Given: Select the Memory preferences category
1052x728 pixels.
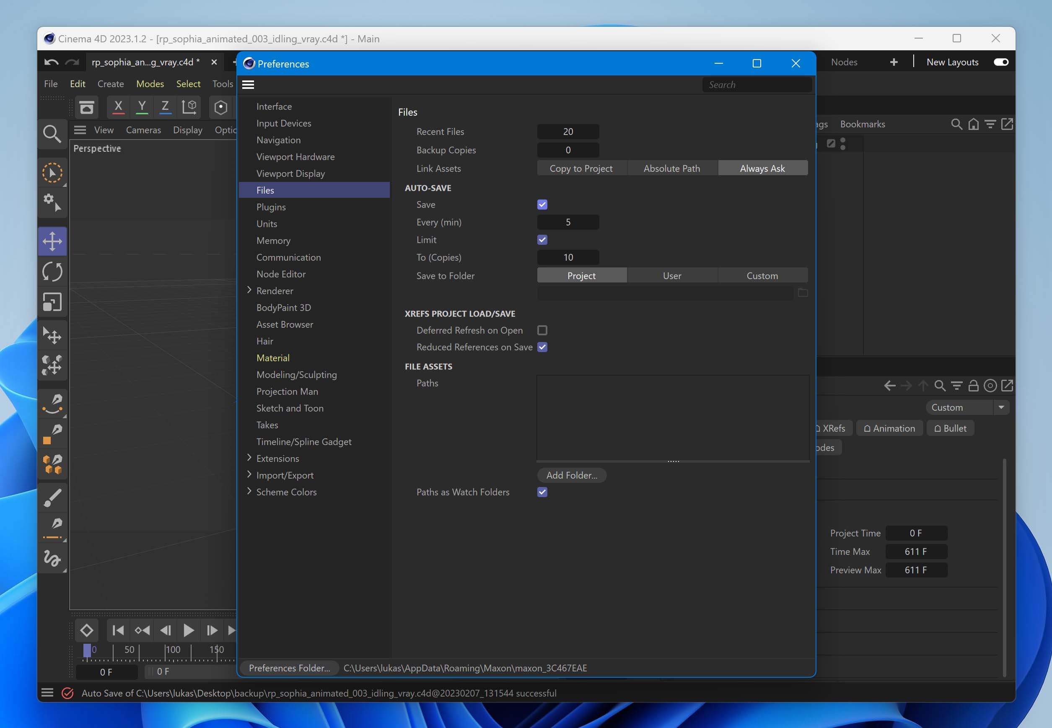Looking at the screenshot, I should 273,241.
